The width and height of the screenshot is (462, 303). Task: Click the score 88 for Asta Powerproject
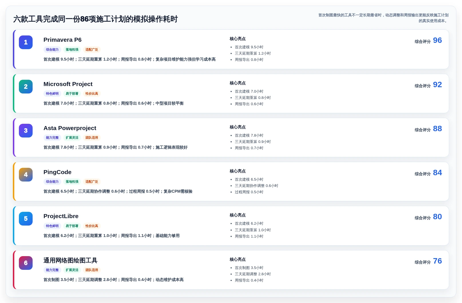point(437,129)
